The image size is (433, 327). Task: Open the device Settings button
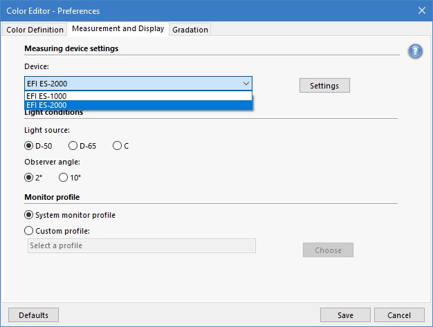[324, 86]
